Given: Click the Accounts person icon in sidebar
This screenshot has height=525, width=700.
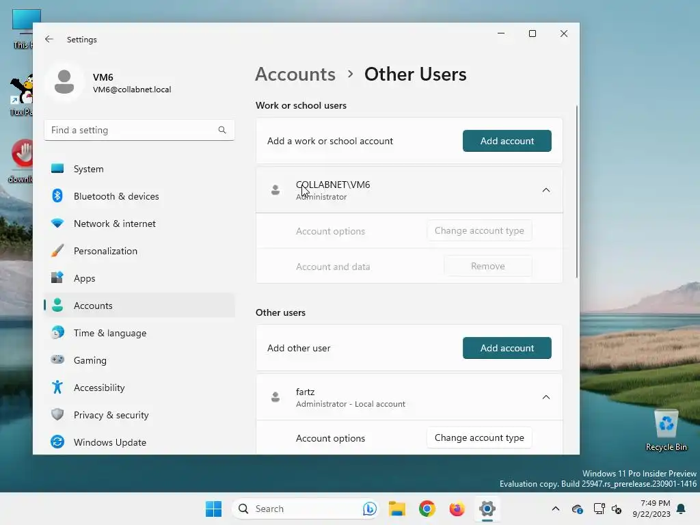Looking at the screenshot, I should (x=57, y=305).
